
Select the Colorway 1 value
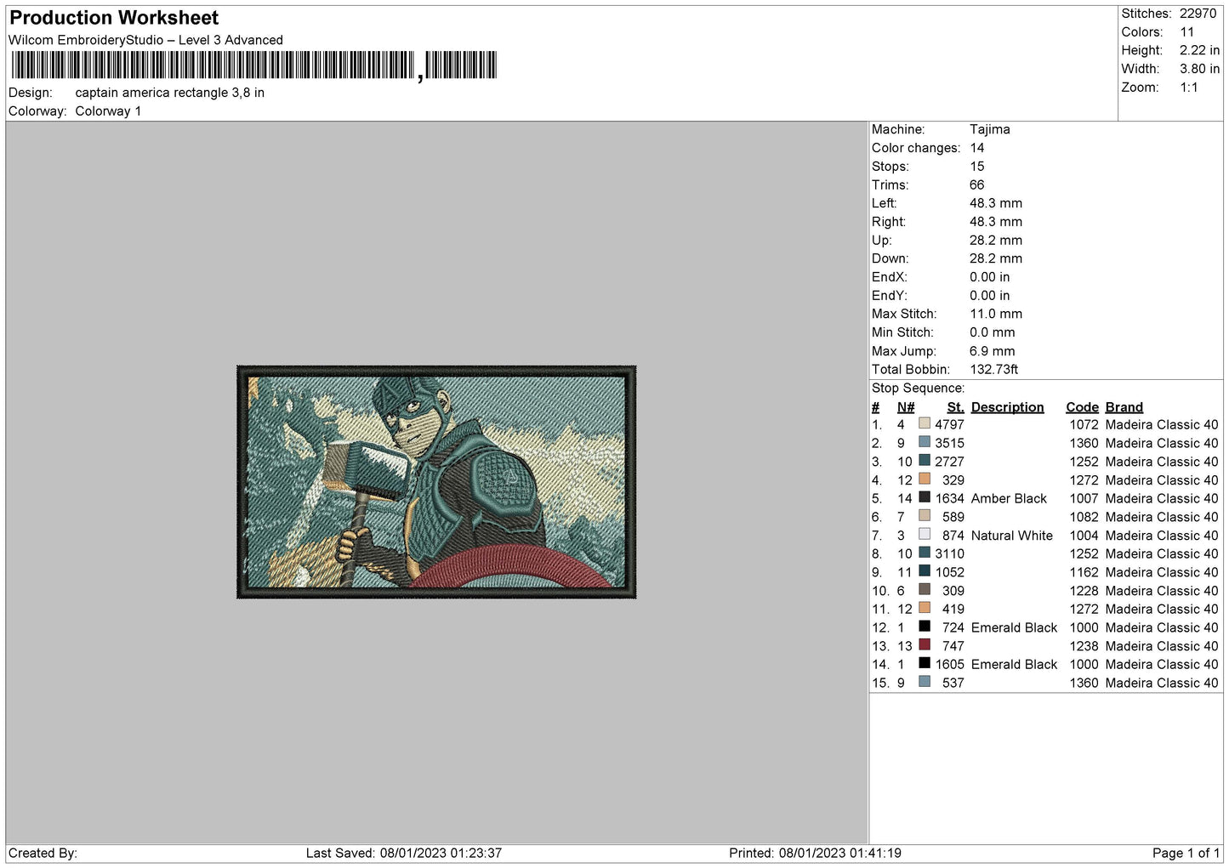(108, 111)
